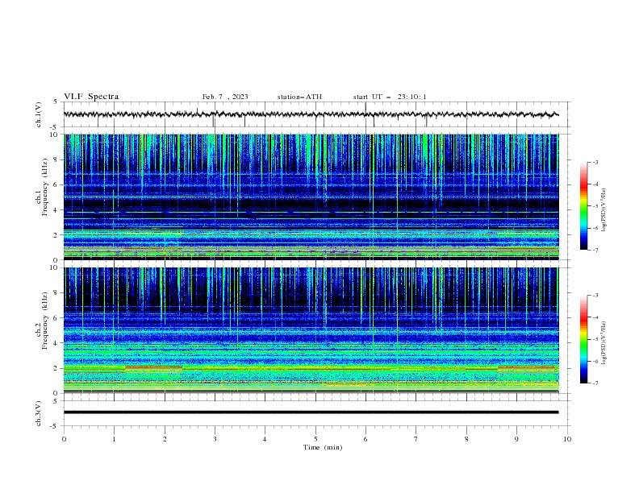Click the ch.2 spectrogram "2" kHz tick label
639x493 pixels.
click(56, 368)
